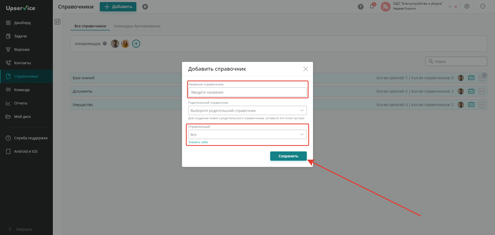Open booking calendar icon in Имущество row
This screenshot has width=495, height=235.
[471, 104]
